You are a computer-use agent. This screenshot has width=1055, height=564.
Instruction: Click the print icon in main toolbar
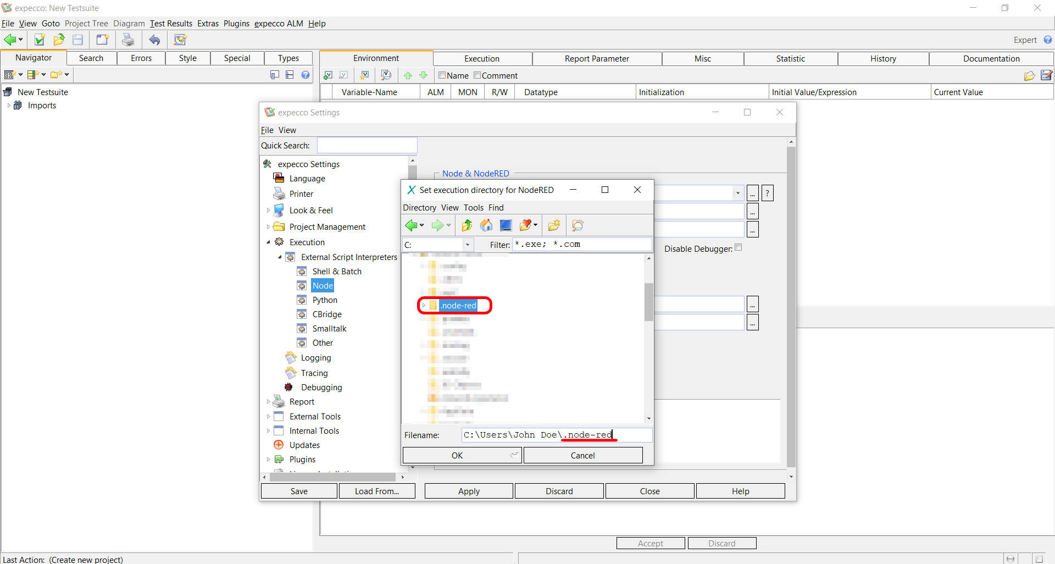(x=128, y=40)
